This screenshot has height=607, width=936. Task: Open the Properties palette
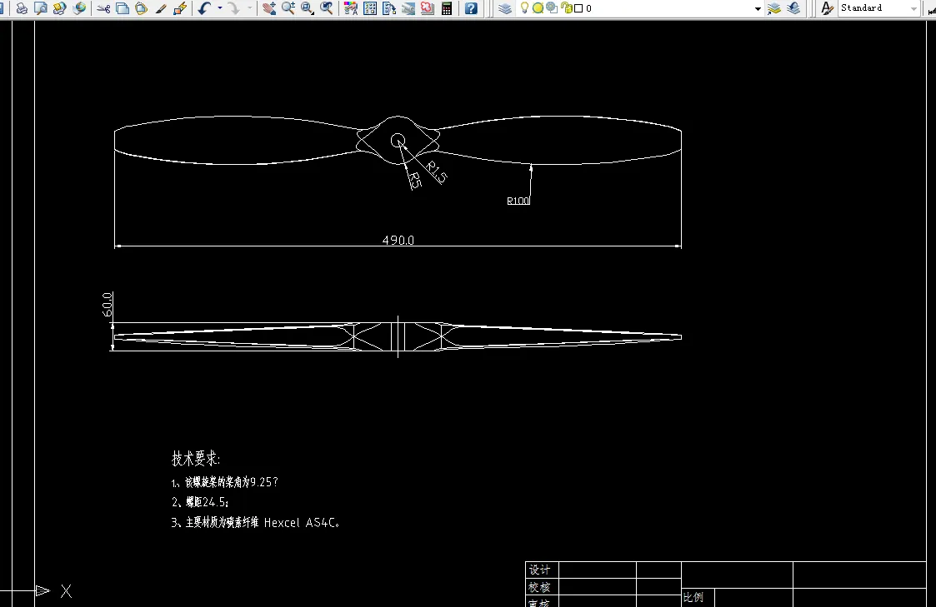click(351, 8)
